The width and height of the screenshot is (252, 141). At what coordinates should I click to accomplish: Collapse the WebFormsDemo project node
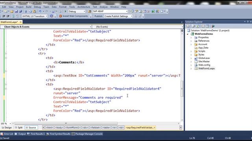(187, 34)
